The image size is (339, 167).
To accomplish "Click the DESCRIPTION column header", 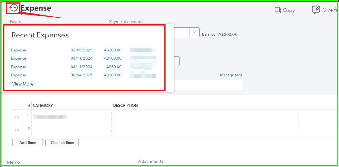I will click(x=126, y=105).
